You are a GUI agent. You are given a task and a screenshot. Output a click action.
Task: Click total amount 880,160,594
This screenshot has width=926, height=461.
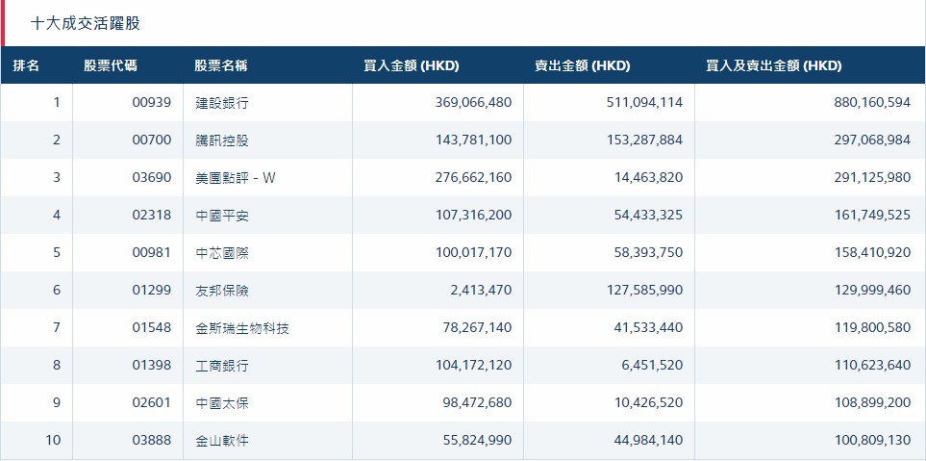[872, 102]
